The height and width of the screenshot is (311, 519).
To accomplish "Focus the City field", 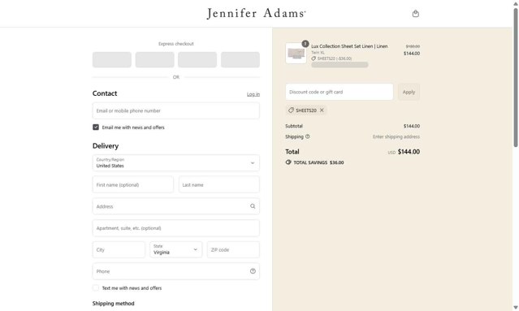I will (x=119, y=249).
